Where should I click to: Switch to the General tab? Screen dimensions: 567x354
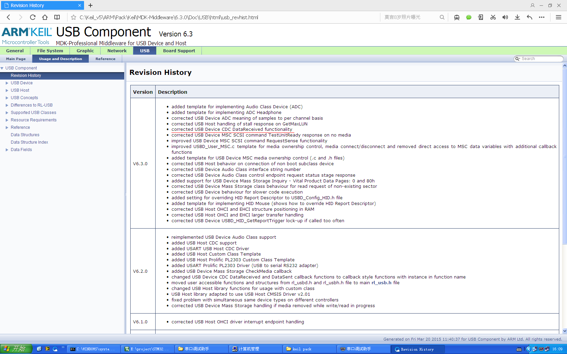(15, 51)
